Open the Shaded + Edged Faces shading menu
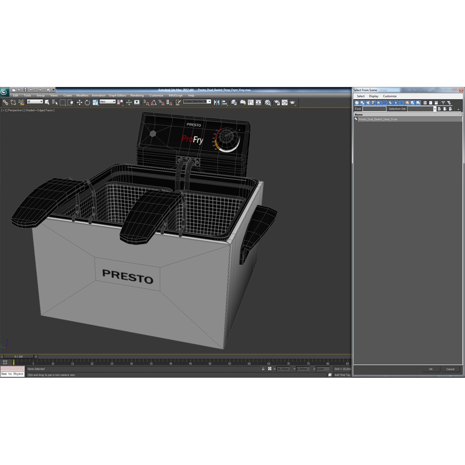Image resolution: width=465 pixels, height=465 pixels. [39, 110]
